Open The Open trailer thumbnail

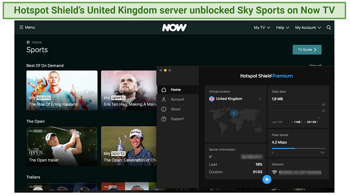click(62, 146)
